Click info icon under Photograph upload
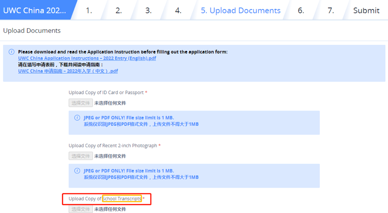 77,171
